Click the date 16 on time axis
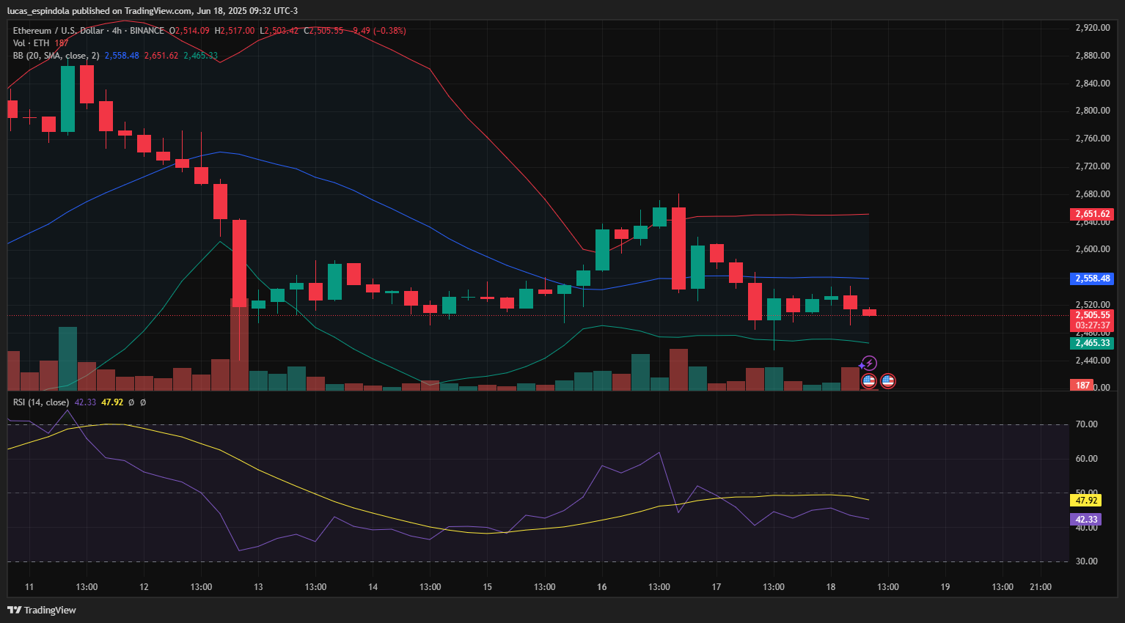The image size is (1125, 623). (x=601, y=587)
